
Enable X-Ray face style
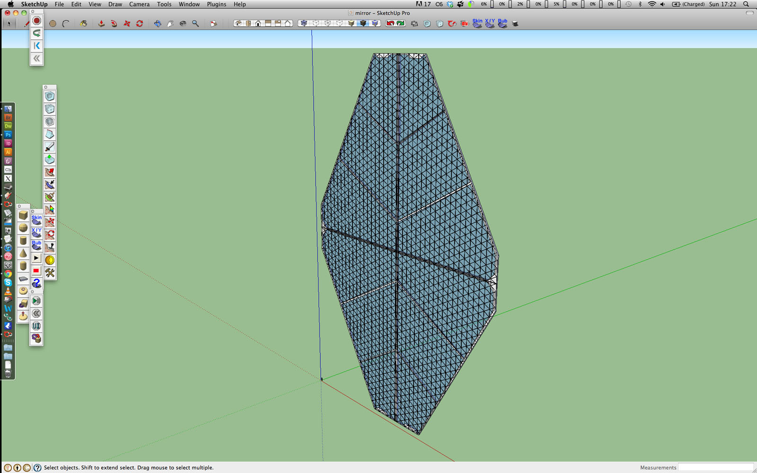(x=304, y=23)
